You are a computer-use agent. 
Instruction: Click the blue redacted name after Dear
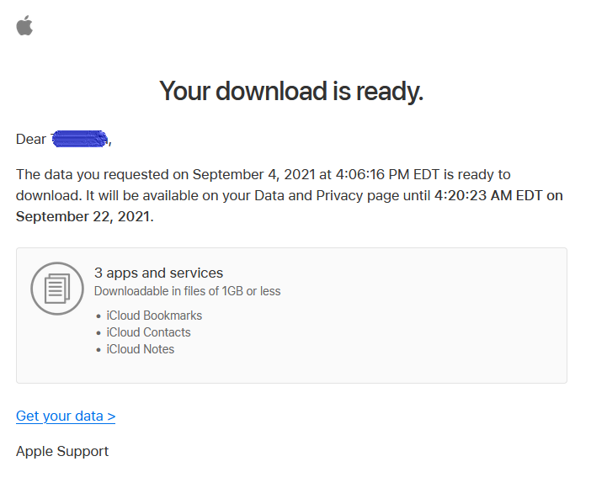[x=80, y=139]
